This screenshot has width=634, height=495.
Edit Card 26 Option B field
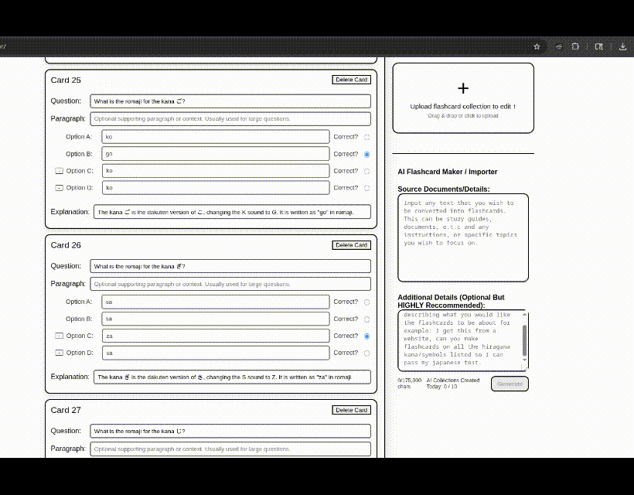pyautogui.click(x=216, y=319)
